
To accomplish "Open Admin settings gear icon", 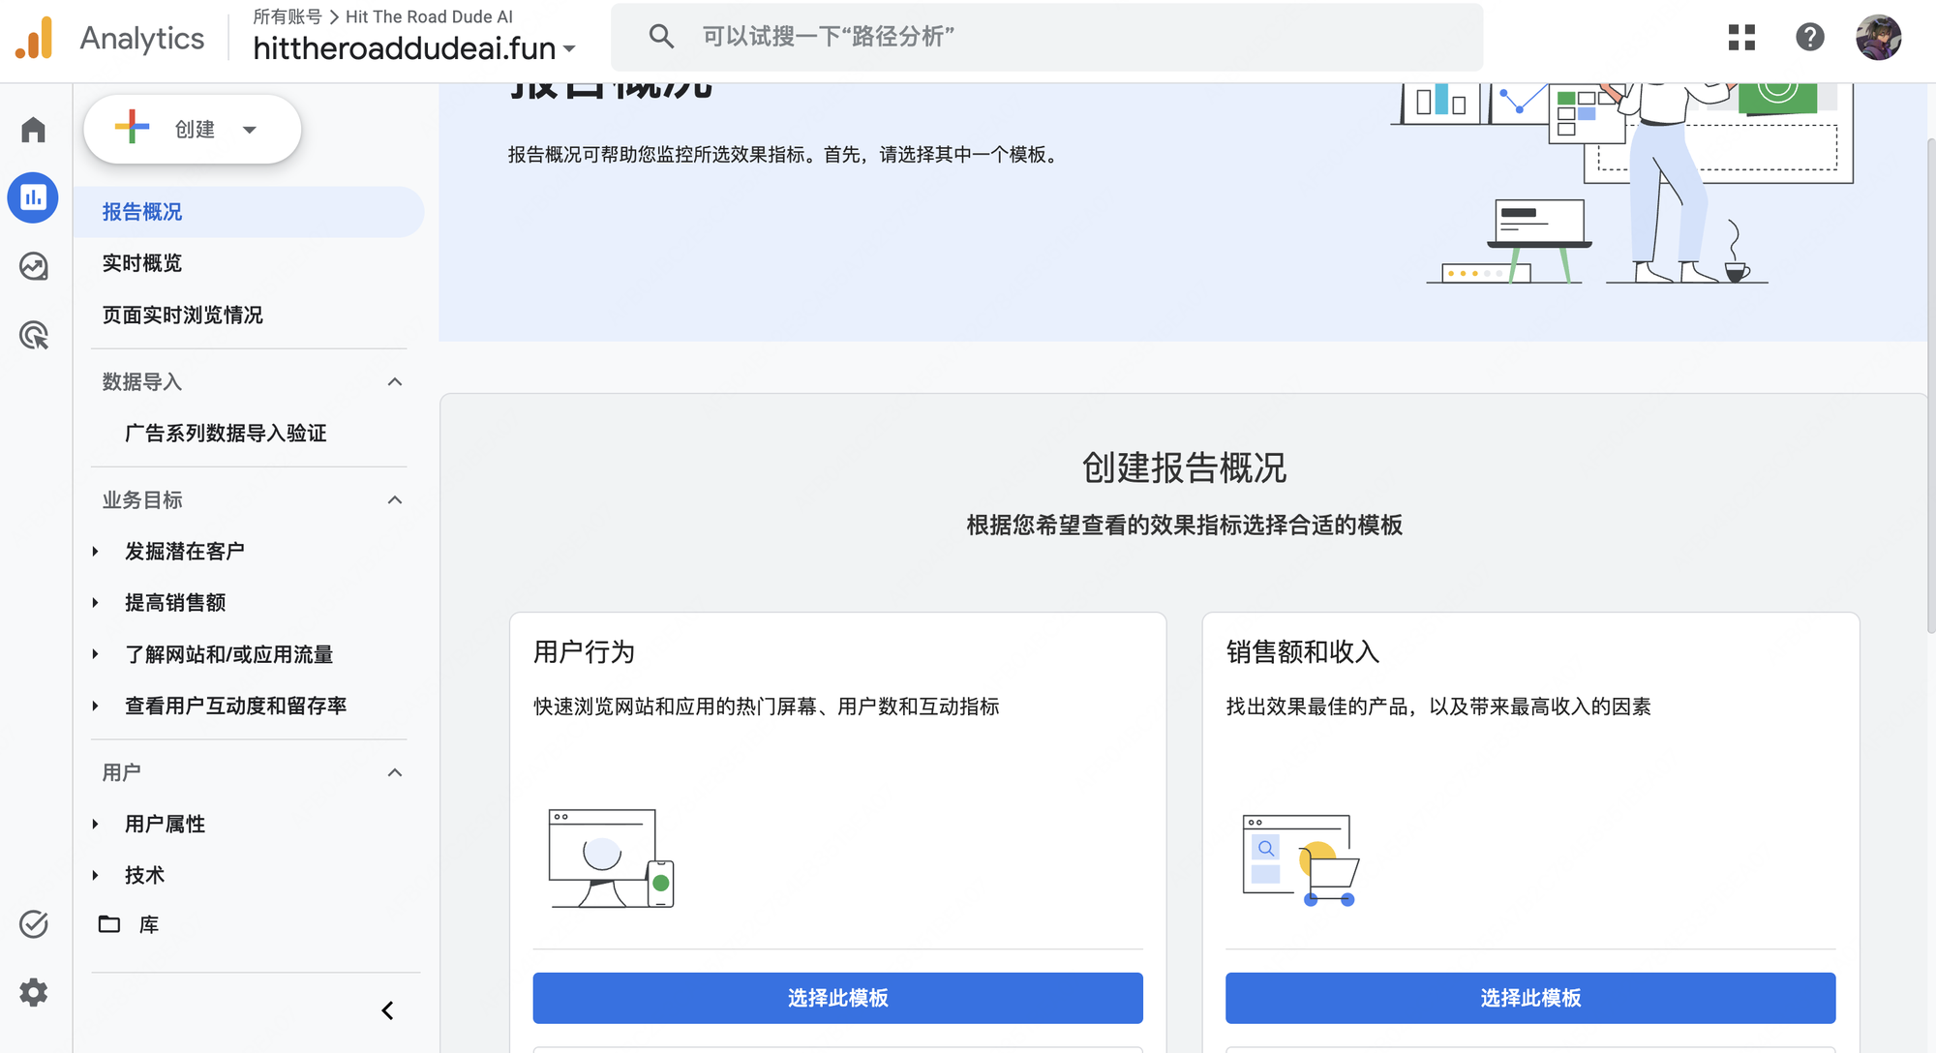I will (34, 992).
